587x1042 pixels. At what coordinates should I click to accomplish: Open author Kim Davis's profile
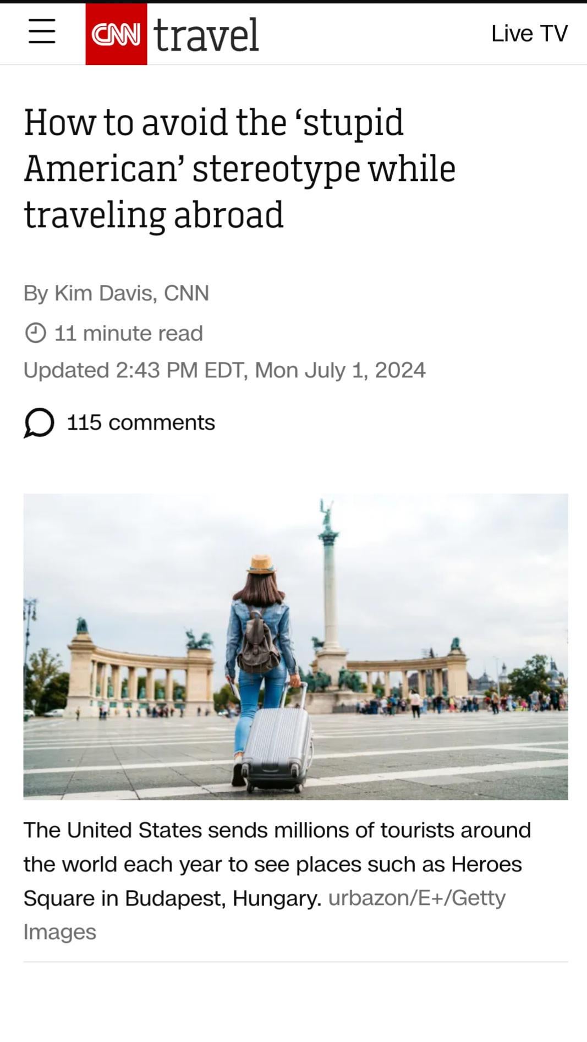tap(105, 293)
